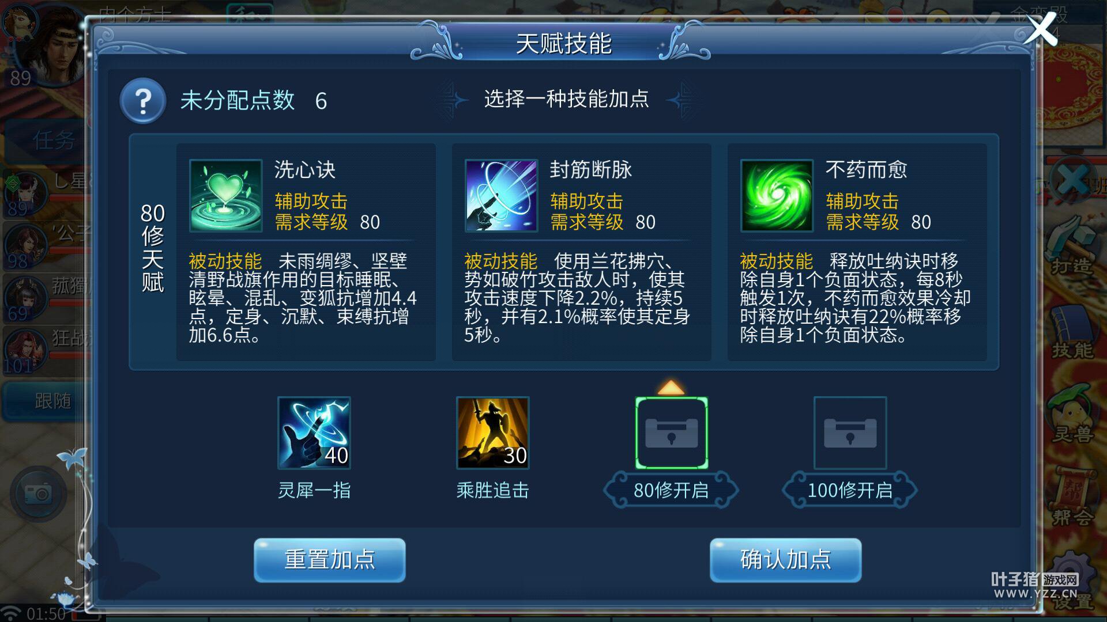This screenshot has width=1107, height=622.
Task: Select the locked 80修开启 talent slot
Action: (x=672, y=433)
